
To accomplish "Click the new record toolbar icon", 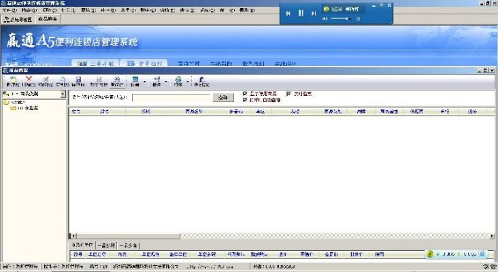I will 13,81.
